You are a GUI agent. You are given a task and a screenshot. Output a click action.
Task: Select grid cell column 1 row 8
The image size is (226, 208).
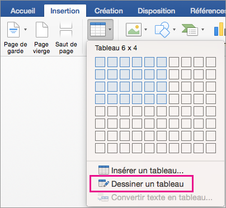click(100, 148)
